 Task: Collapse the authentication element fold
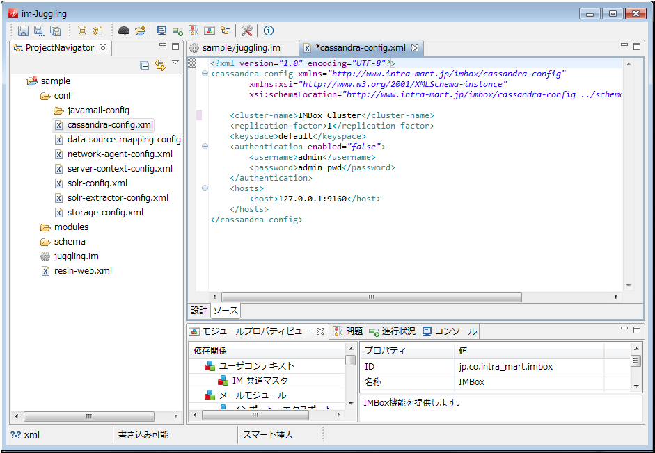tap(205, 147)
